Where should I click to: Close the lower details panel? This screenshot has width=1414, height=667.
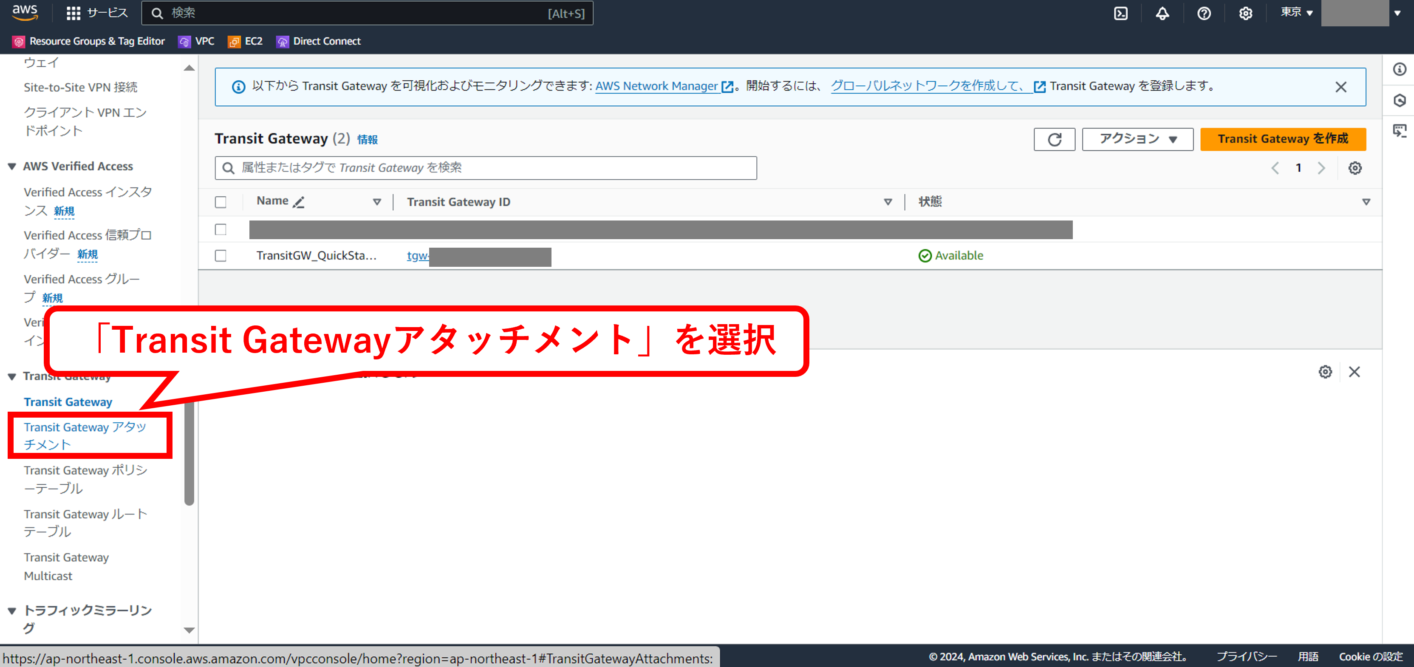coord(1354,372)
